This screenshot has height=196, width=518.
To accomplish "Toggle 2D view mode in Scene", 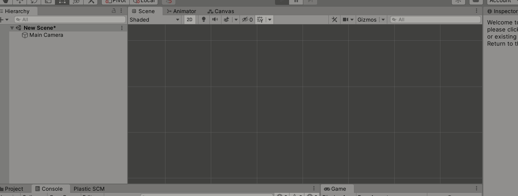I will 190,19.
